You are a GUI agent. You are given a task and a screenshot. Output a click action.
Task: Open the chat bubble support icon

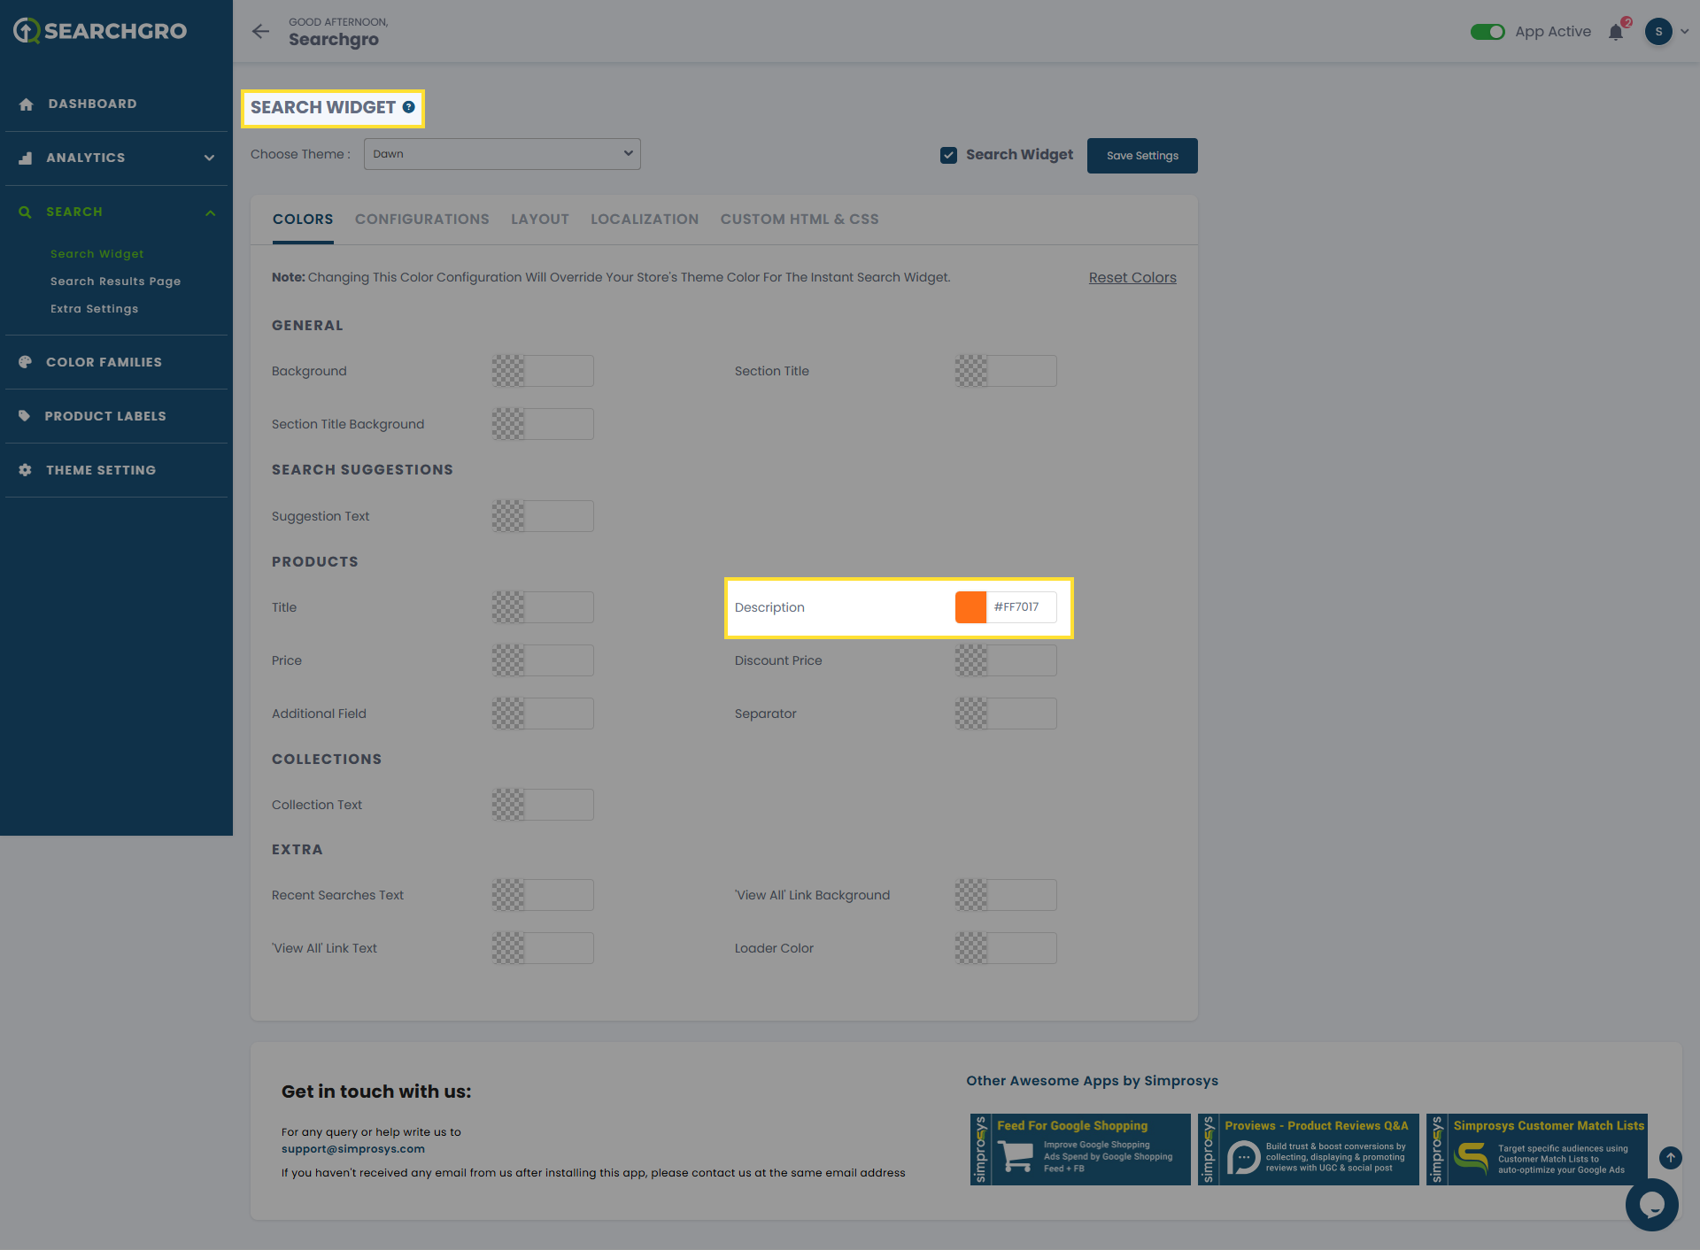1651,1204
